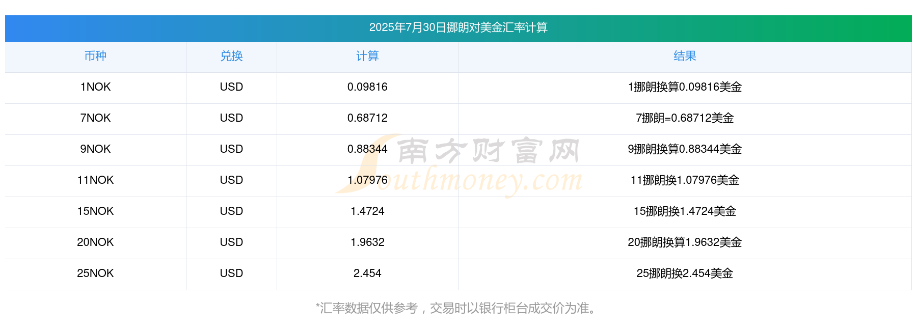Click result 25挪朗换2.454美金

pyautogui.click(x=685, y=273)
